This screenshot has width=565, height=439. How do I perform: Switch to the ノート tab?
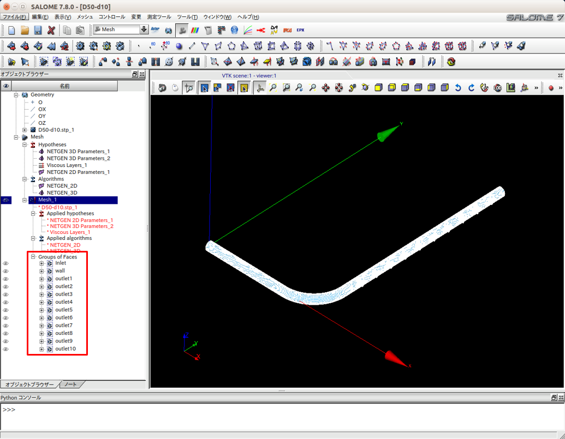click(70, 384)
